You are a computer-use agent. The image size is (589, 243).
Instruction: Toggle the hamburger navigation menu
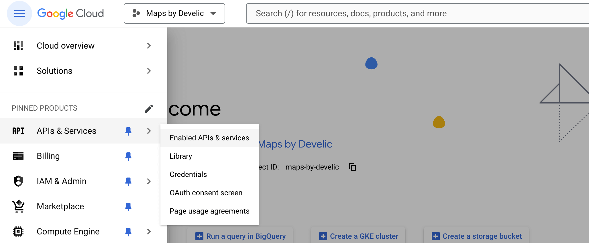(19, 13)
